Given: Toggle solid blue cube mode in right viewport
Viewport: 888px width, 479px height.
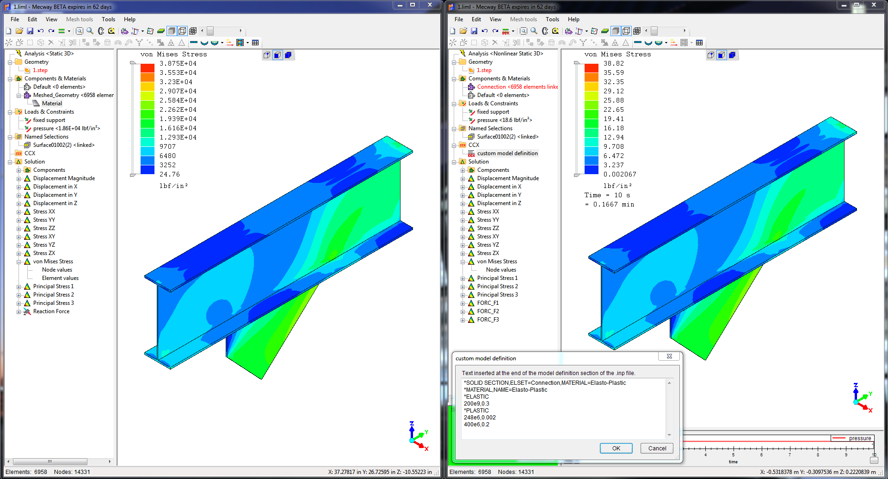Looking at the screenshot, I should (x=732, y=55).
